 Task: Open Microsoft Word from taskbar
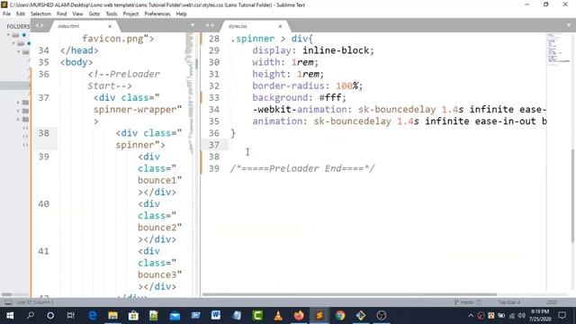click(216, 315)
